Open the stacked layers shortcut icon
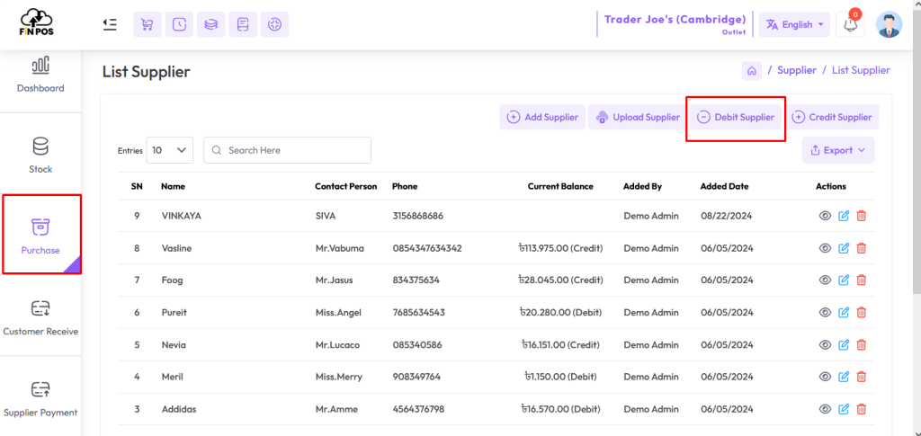The image size is (921, 436). (x=210, y=24)
